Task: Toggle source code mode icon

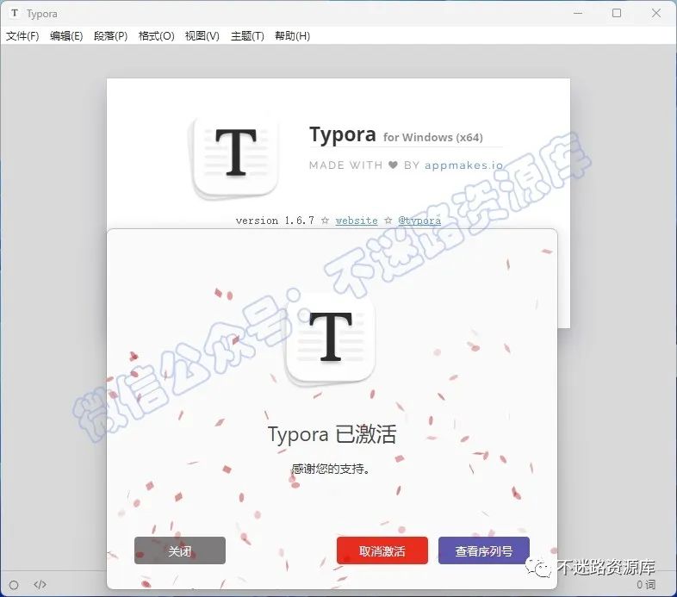Action: tap(40, 585)
